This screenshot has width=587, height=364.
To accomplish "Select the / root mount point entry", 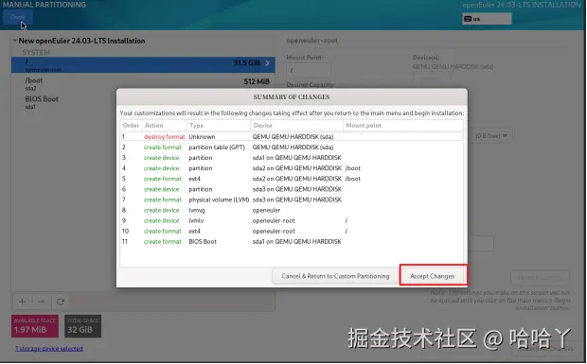I will point(143,64).
